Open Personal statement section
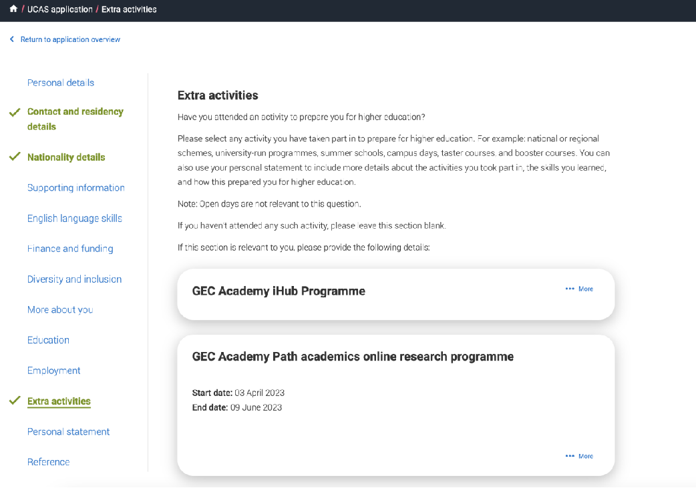 pos(68,432)
